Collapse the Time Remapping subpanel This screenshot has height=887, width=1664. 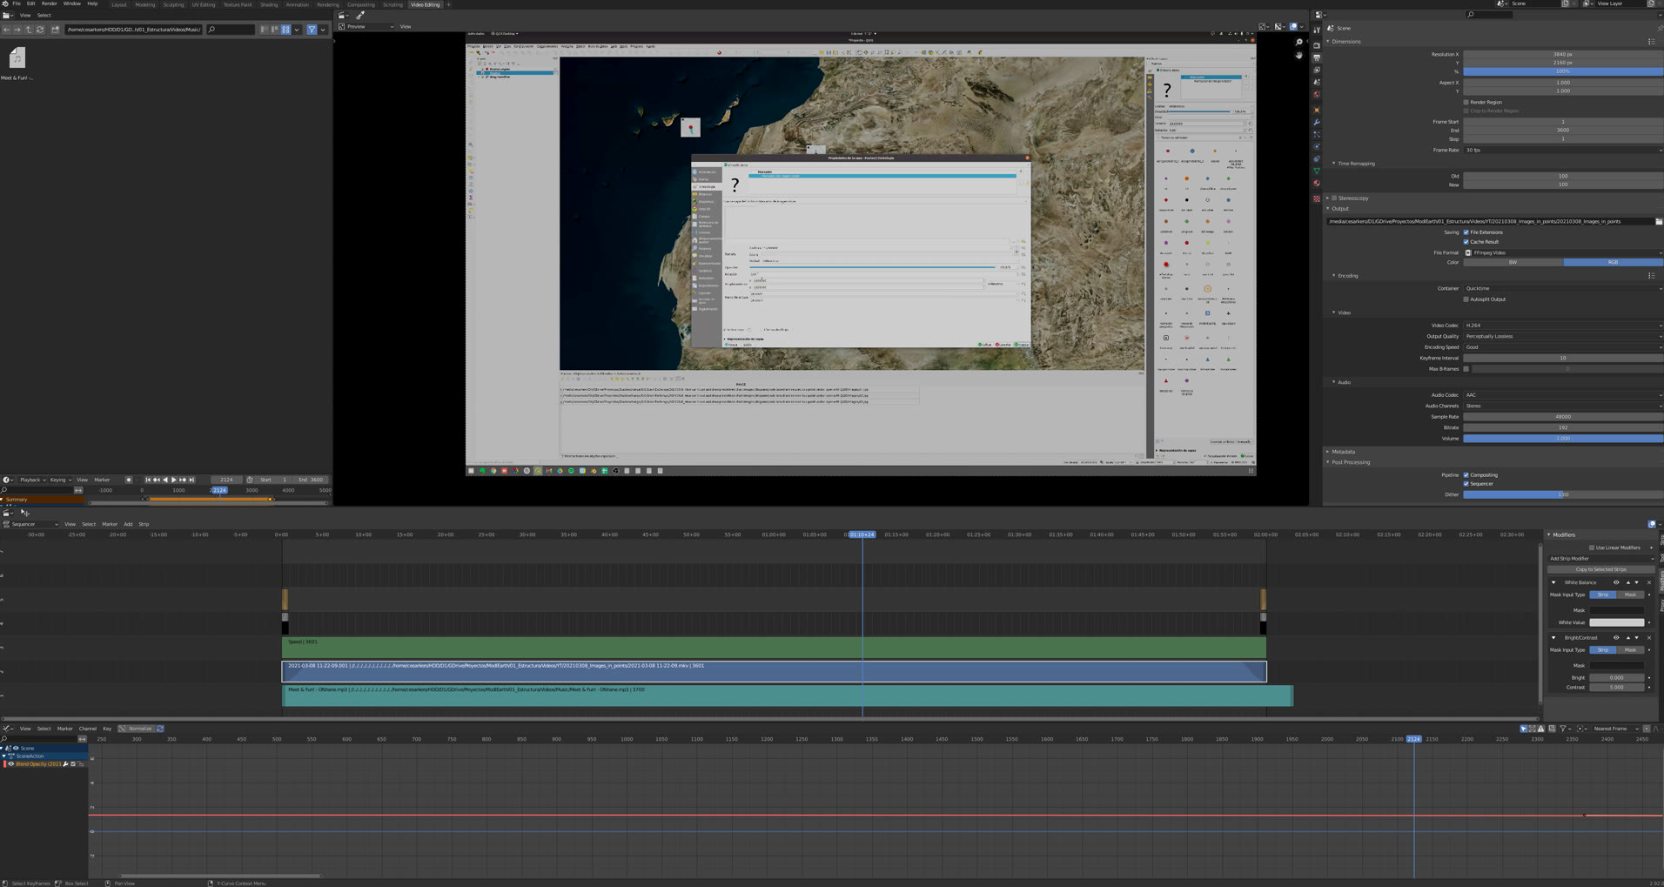click(x=1333, y=164)
